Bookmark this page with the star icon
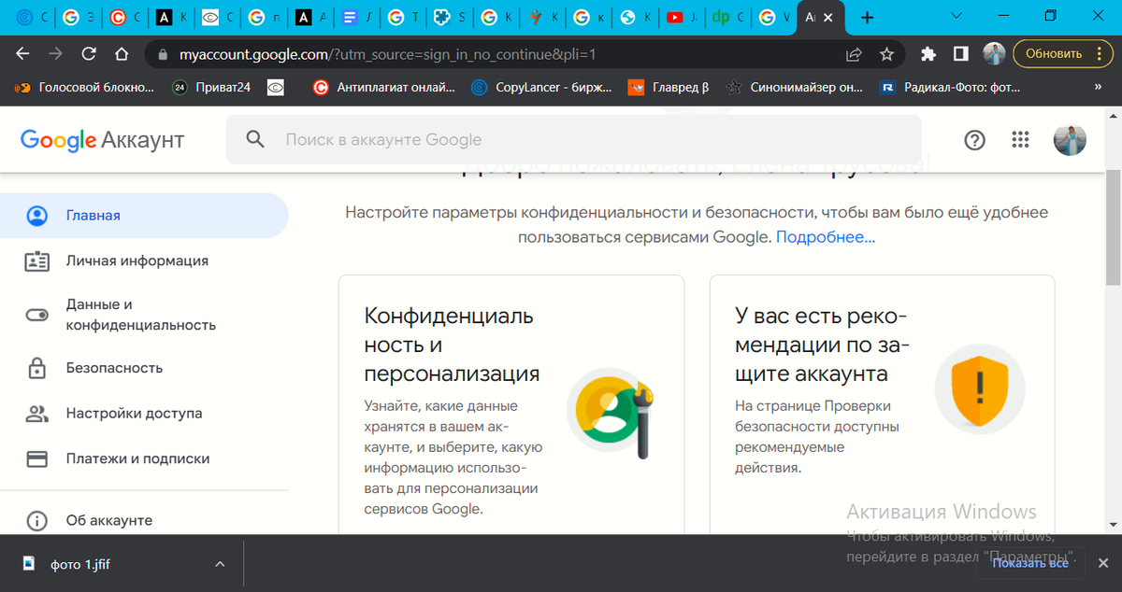 click(886, 54)
